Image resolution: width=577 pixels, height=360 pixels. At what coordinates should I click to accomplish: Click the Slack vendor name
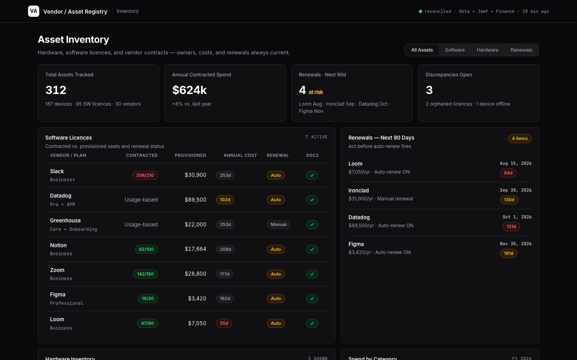(x=57, y=171)
